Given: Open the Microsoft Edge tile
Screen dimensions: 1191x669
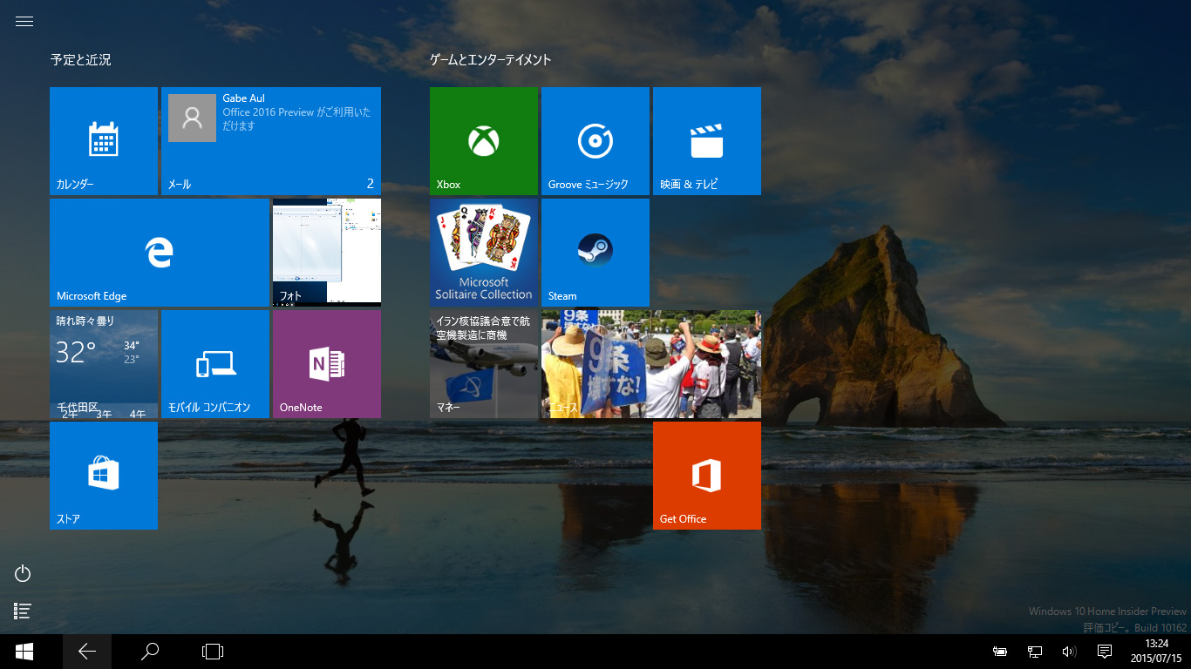Looking at the screenshot, I should tap(159, 252).
